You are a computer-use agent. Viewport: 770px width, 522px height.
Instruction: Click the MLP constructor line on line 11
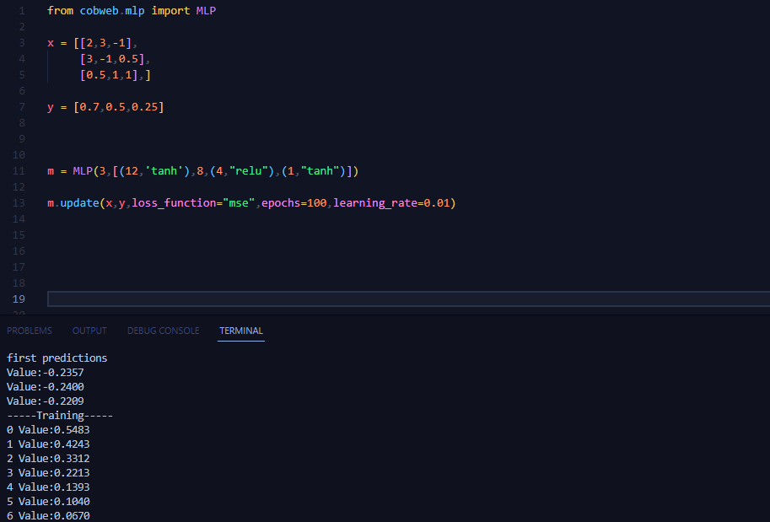(202, 171)
